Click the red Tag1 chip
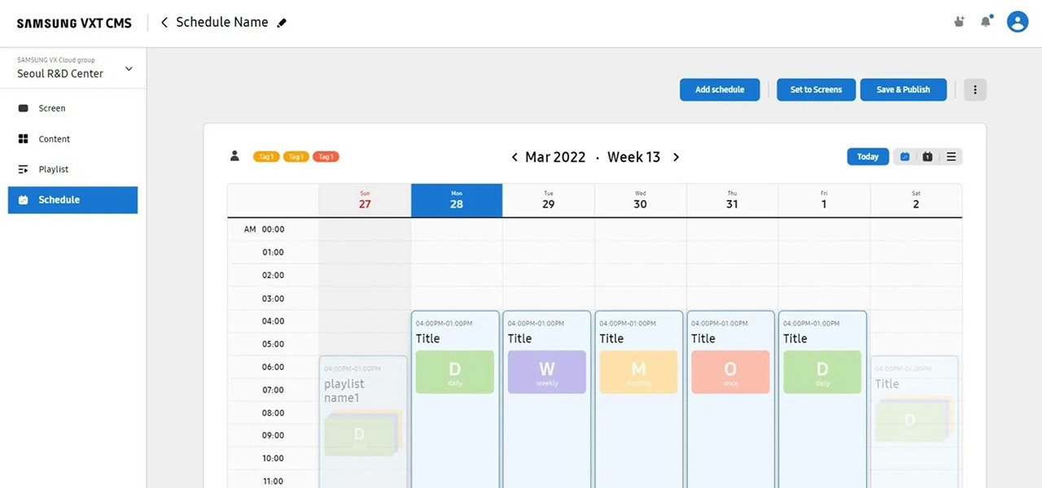The image size is (1042, 488). pyautogui.click(x=326, y=156)
